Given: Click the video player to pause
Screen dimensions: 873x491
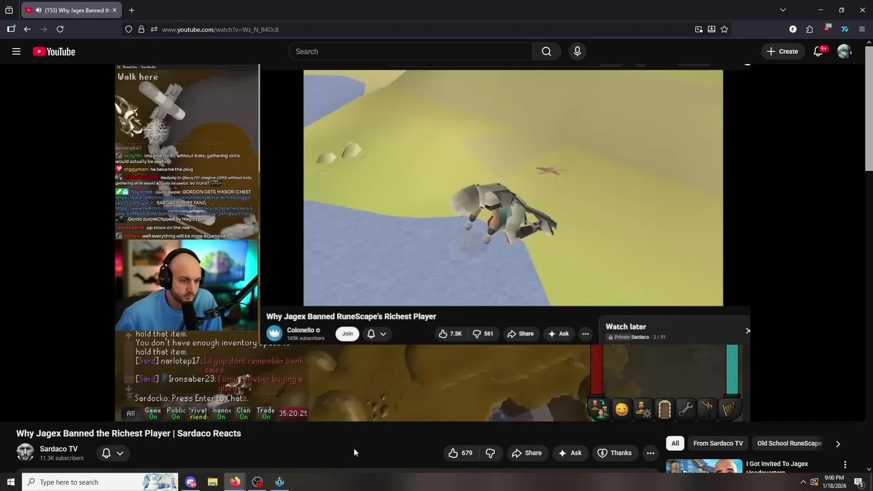Looking at the screenshot, I should [x=432, y=242].
